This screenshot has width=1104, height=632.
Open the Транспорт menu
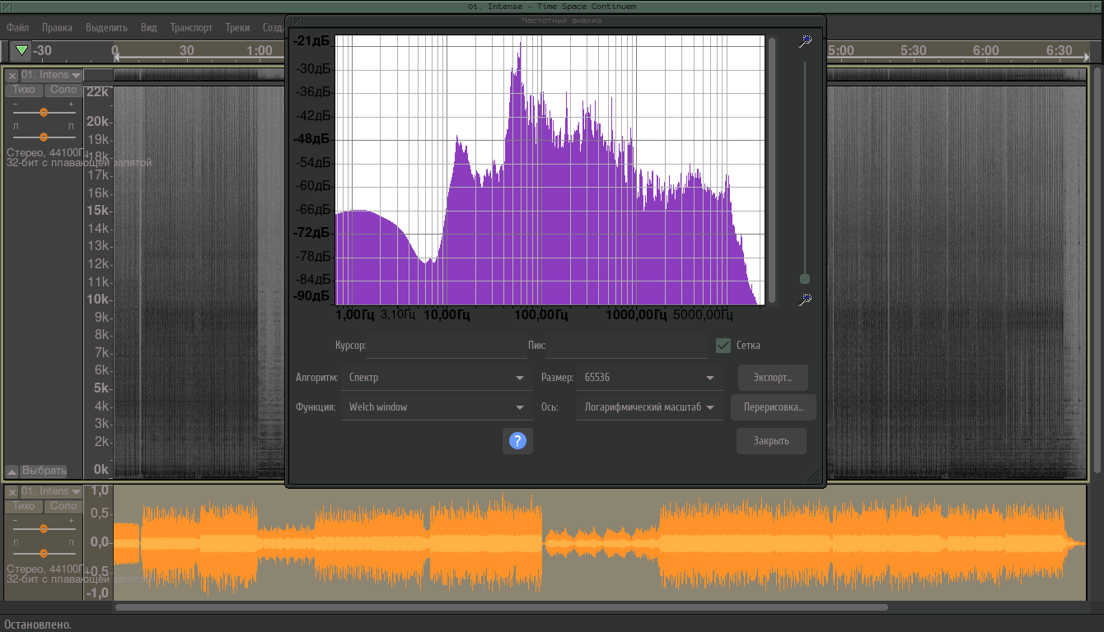pos(191,27)
